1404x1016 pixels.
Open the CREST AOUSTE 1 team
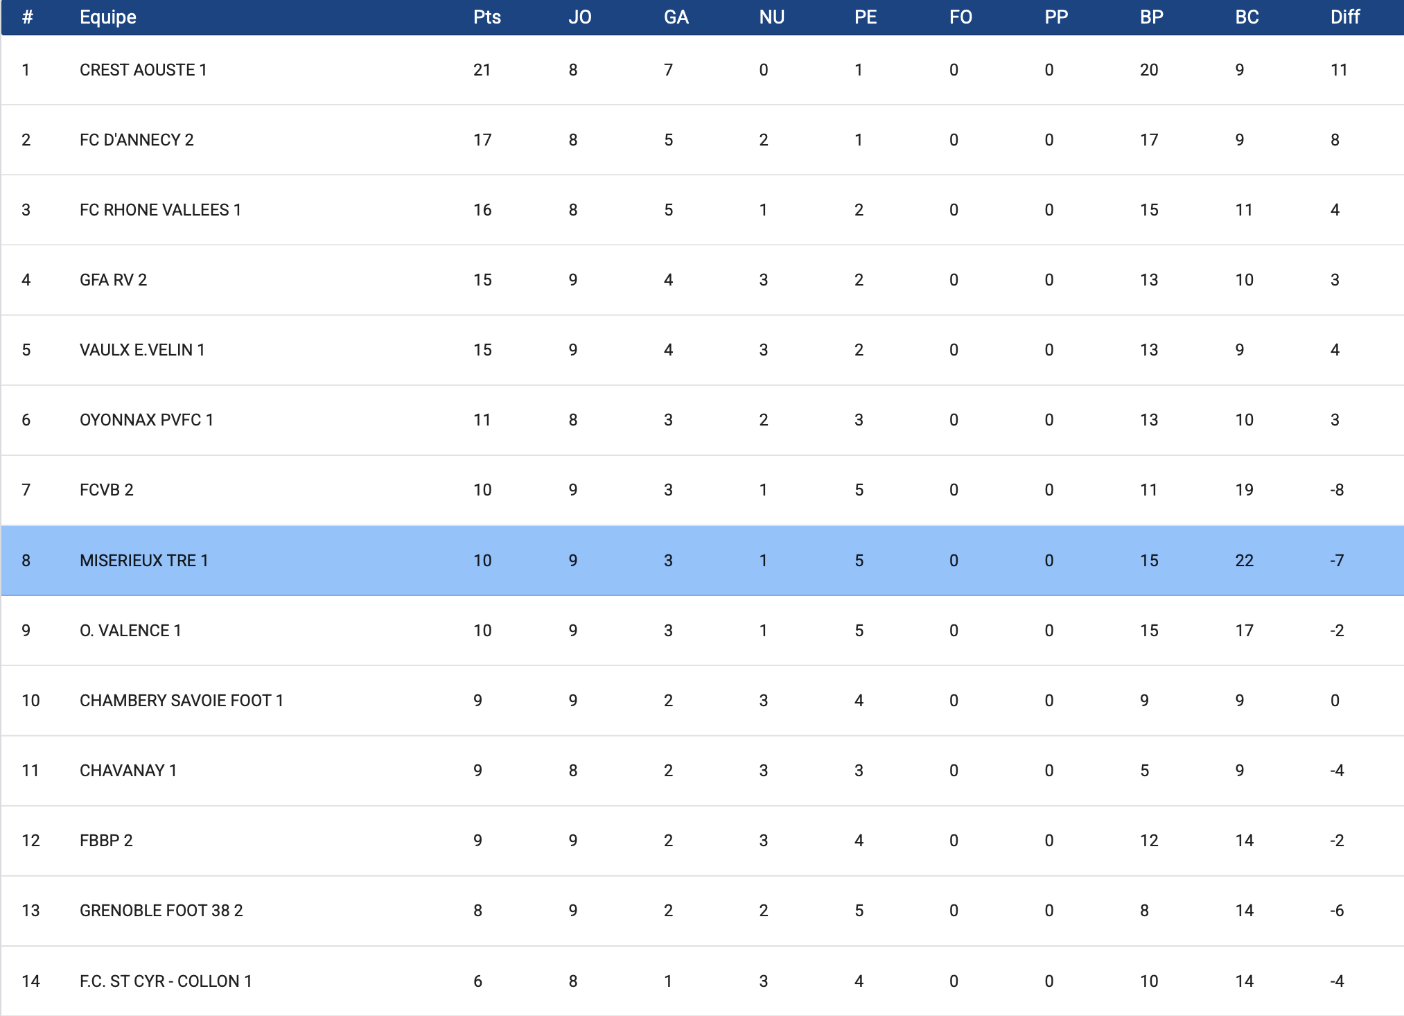tap(143, 70)
